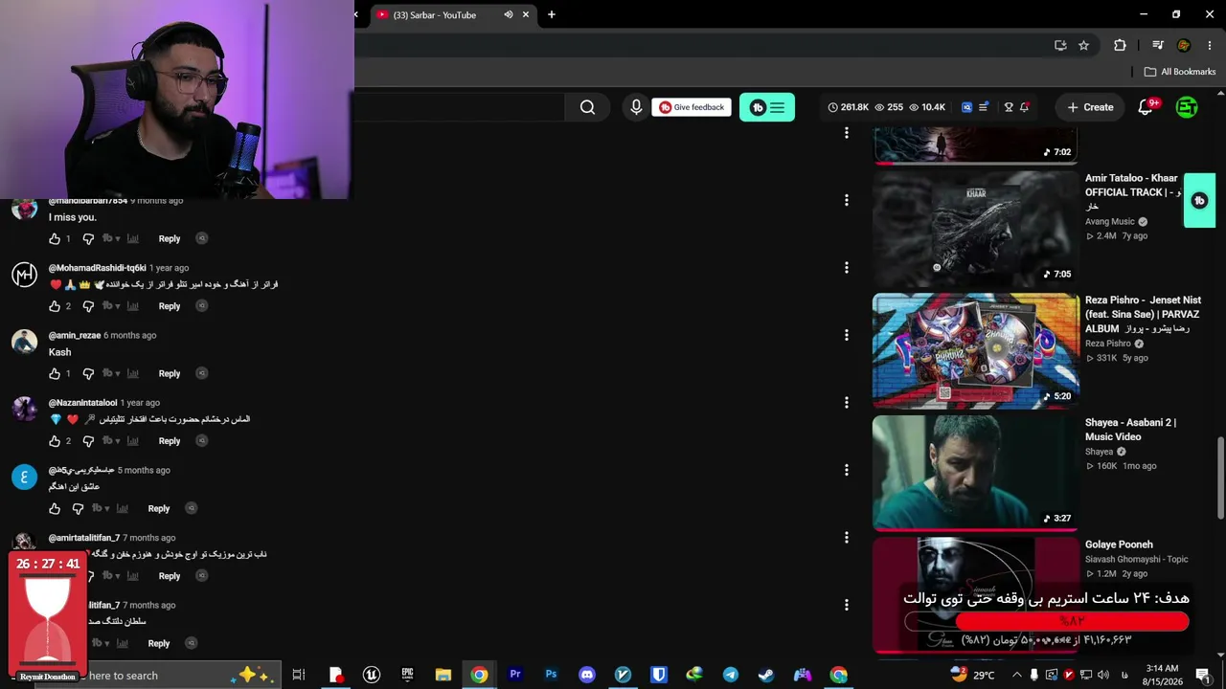
Task: Open Premiere Pro from the taskbar
Action: 515,675
